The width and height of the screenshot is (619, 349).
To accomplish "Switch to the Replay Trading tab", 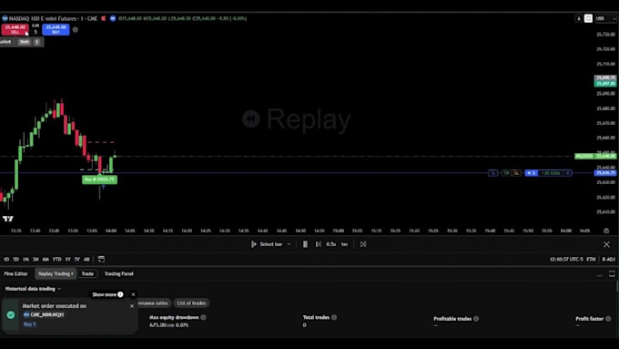I will (x=56, y=273).
